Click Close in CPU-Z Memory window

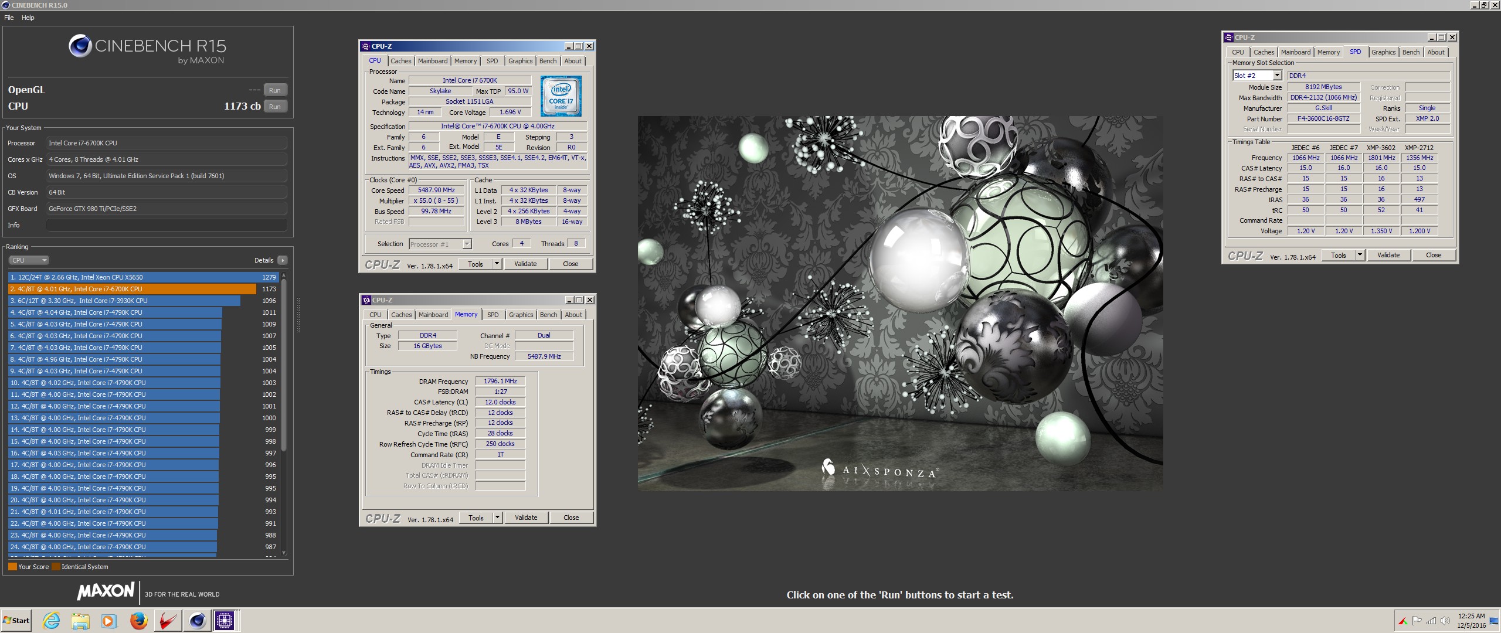click(x=571, y=518)
